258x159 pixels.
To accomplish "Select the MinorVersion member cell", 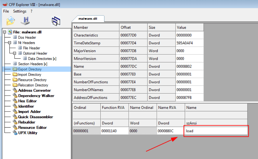I will click(x=96, y=58).
